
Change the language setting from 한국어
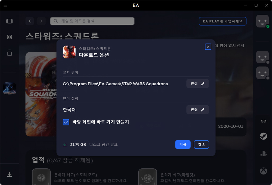point(197,110)
